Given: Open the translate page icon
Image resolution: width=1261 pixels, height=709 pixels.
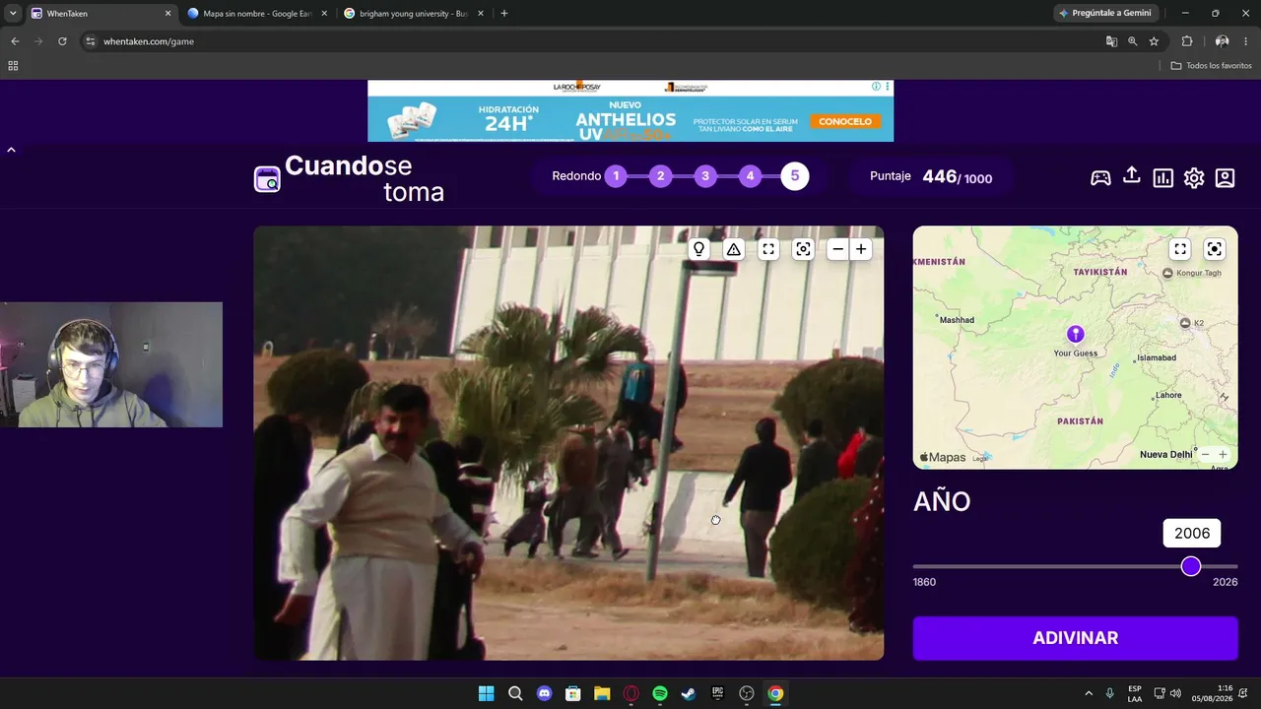Looking at the screenshot, I should (1111, 41).
